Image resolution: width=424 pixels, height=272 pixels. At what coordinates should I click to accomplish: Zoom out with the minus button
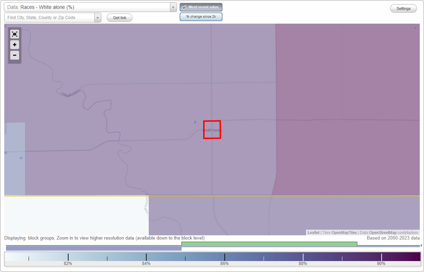pyautogui.click(x=14, y=55)
